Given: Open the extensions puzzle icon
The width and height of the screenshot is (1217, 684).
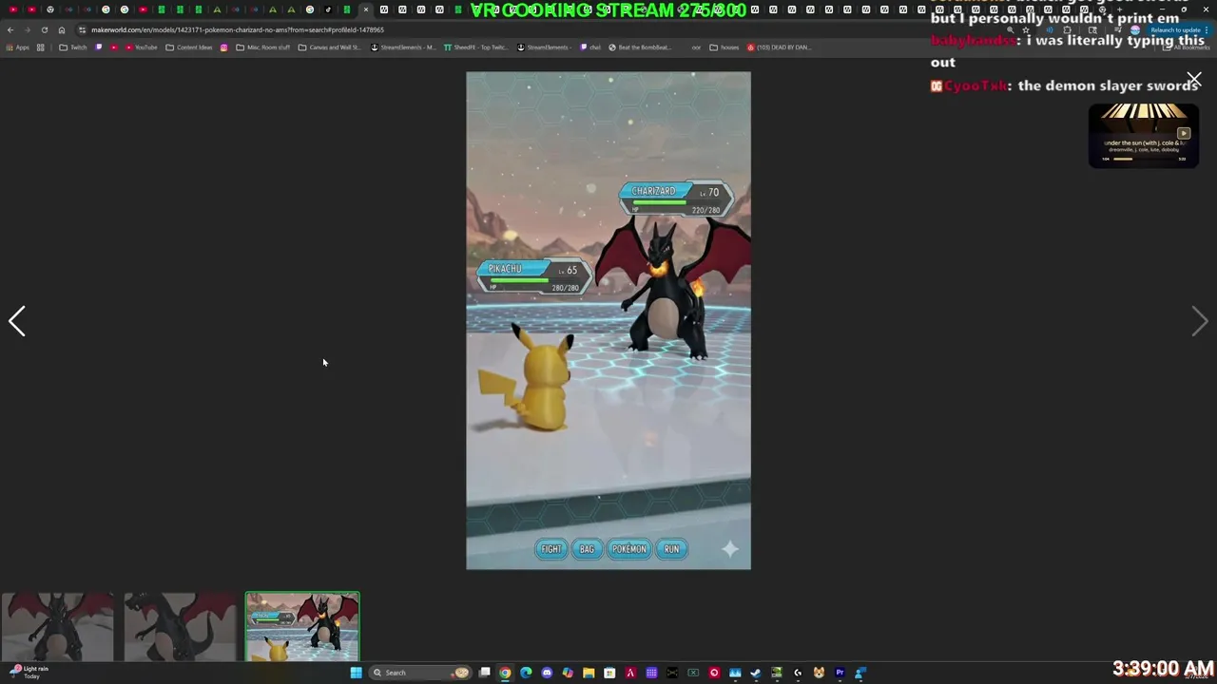Looking at the screenshot, I should click(x=1067, y=29).
